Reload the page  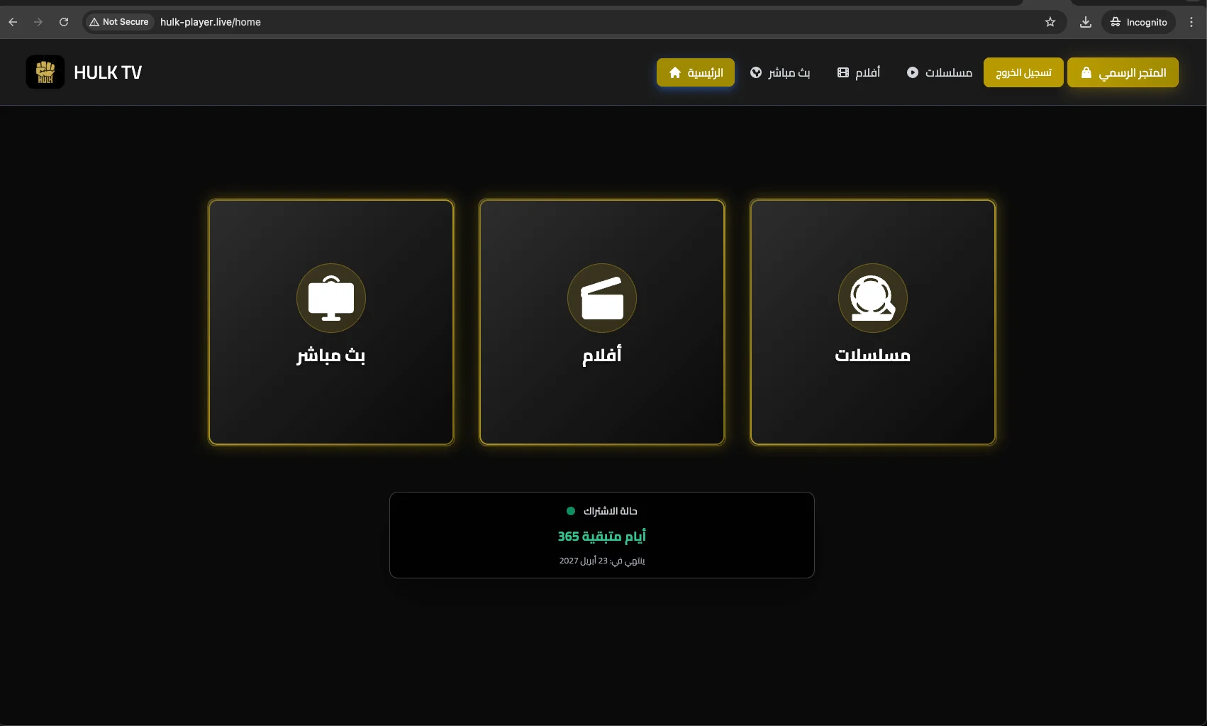click(x=64, y=22)
